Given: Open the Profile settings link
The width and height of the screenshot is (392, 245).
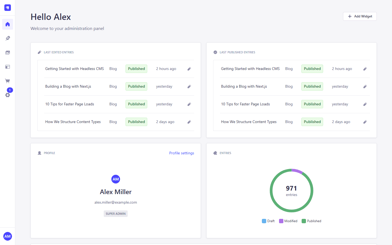Looking at the screenshot, I should click(x=182, y=153).
